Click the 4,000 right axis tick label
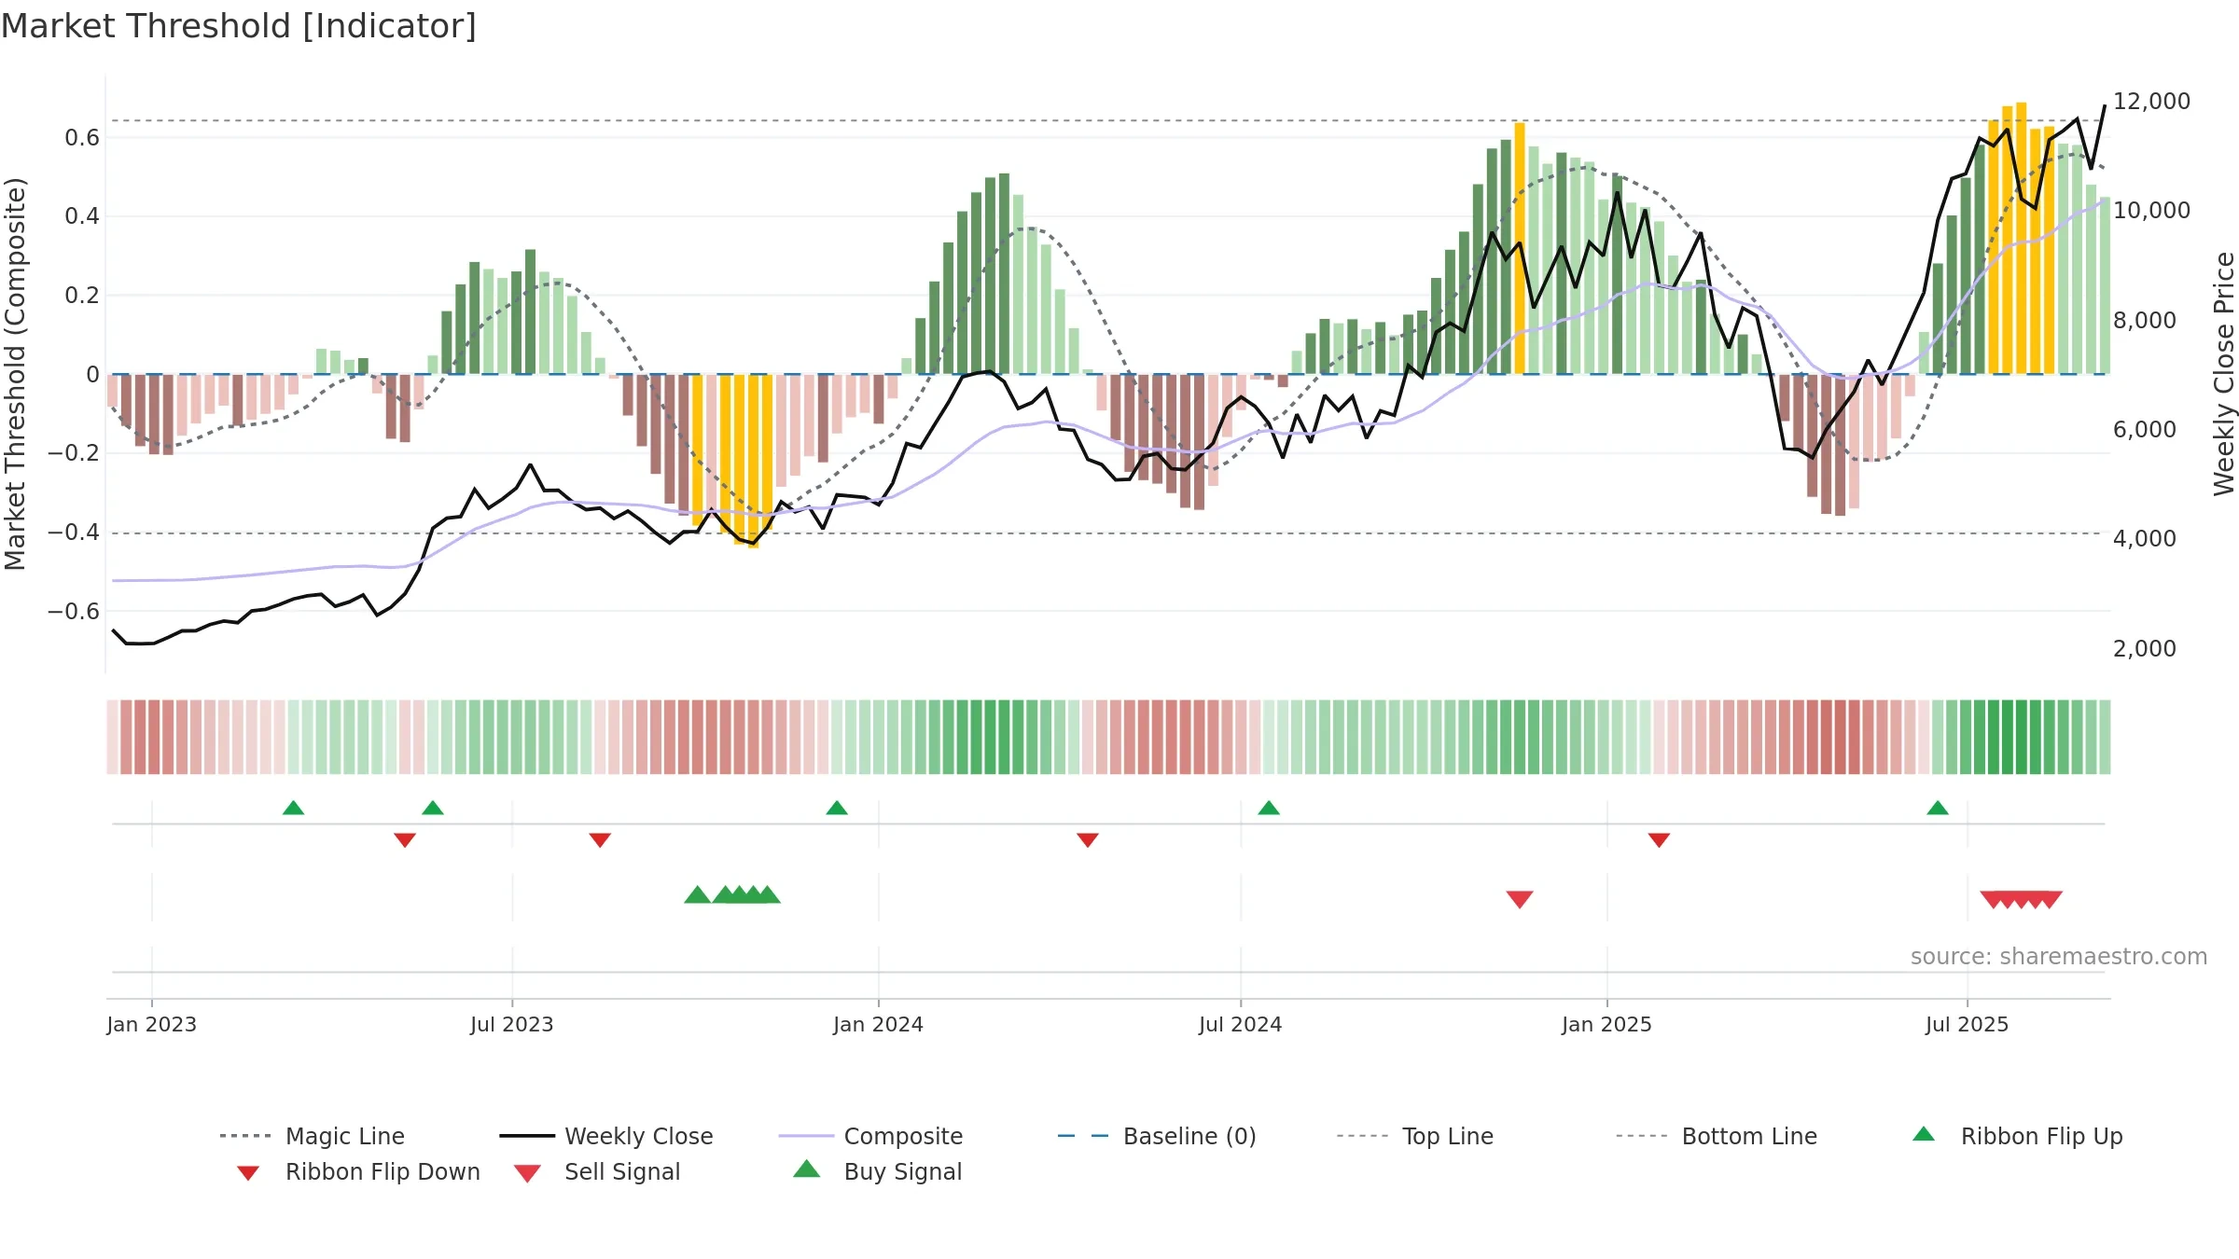The height and width of the screenshot is (1259, 2239). pyautogui.click(x=2144, y=538)
